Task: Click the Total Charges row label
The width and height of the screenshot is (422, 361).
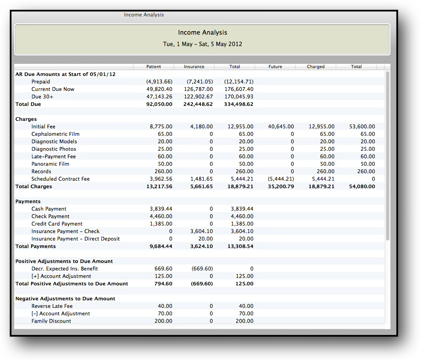Action: point(33,187)
